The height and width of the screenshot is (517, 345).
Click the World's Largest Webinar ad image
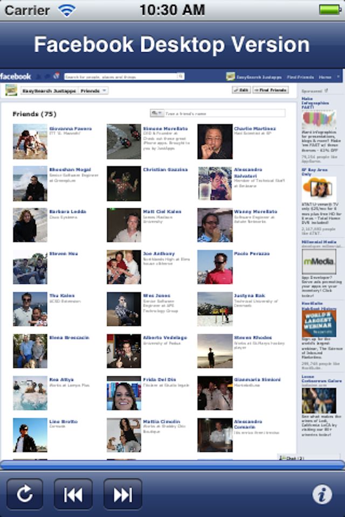pyautogui.click(x=319, y=323)
